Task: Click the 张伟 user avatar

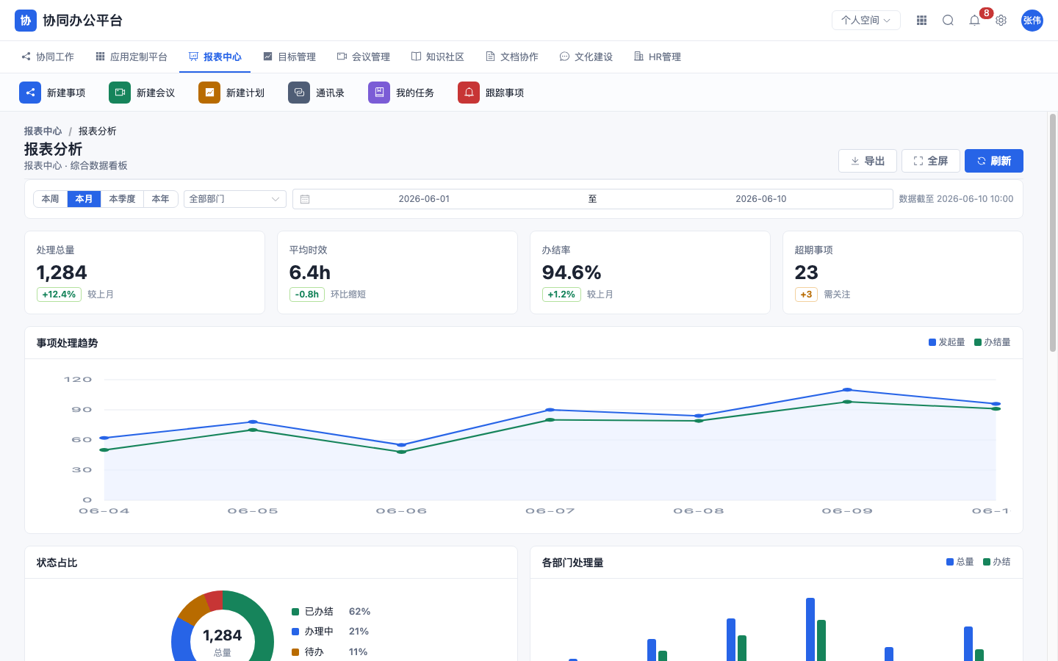Action: click(1032, 21)
